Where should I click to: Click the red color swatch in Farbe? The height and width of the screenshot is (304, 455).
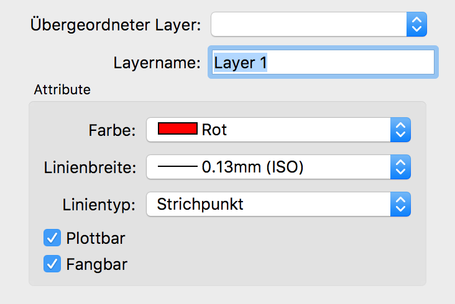(x=178, y=130)
